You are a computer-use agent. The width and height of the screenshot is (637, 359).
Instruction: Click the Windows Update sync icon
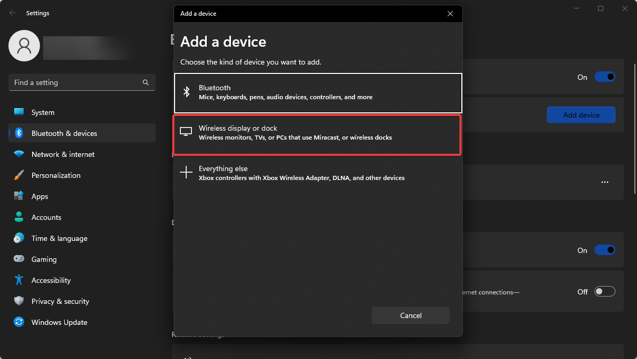(x=19, y=322)
